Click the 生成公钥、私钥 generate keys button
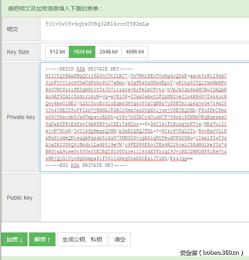The height and width of the screenshot is (260, 249). (82, 239)
